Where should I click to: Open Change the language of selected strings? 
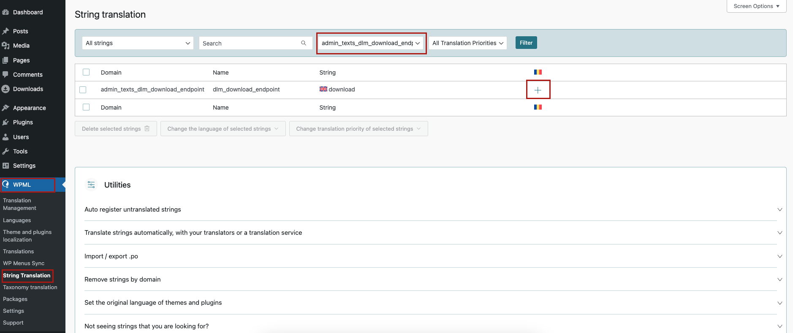[x=223, y=129]
